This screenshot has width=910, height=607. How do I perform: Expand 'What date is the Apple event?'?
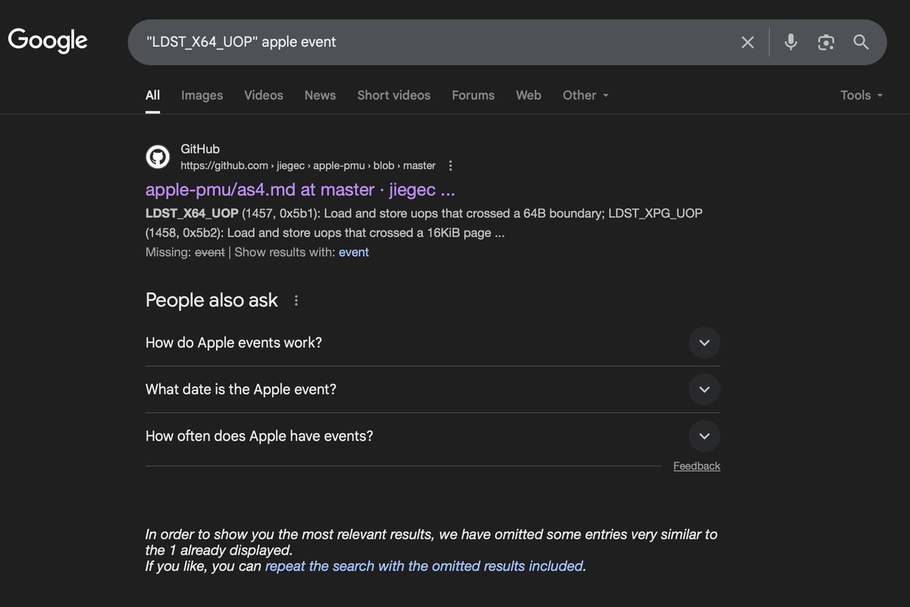pos(433,390)
